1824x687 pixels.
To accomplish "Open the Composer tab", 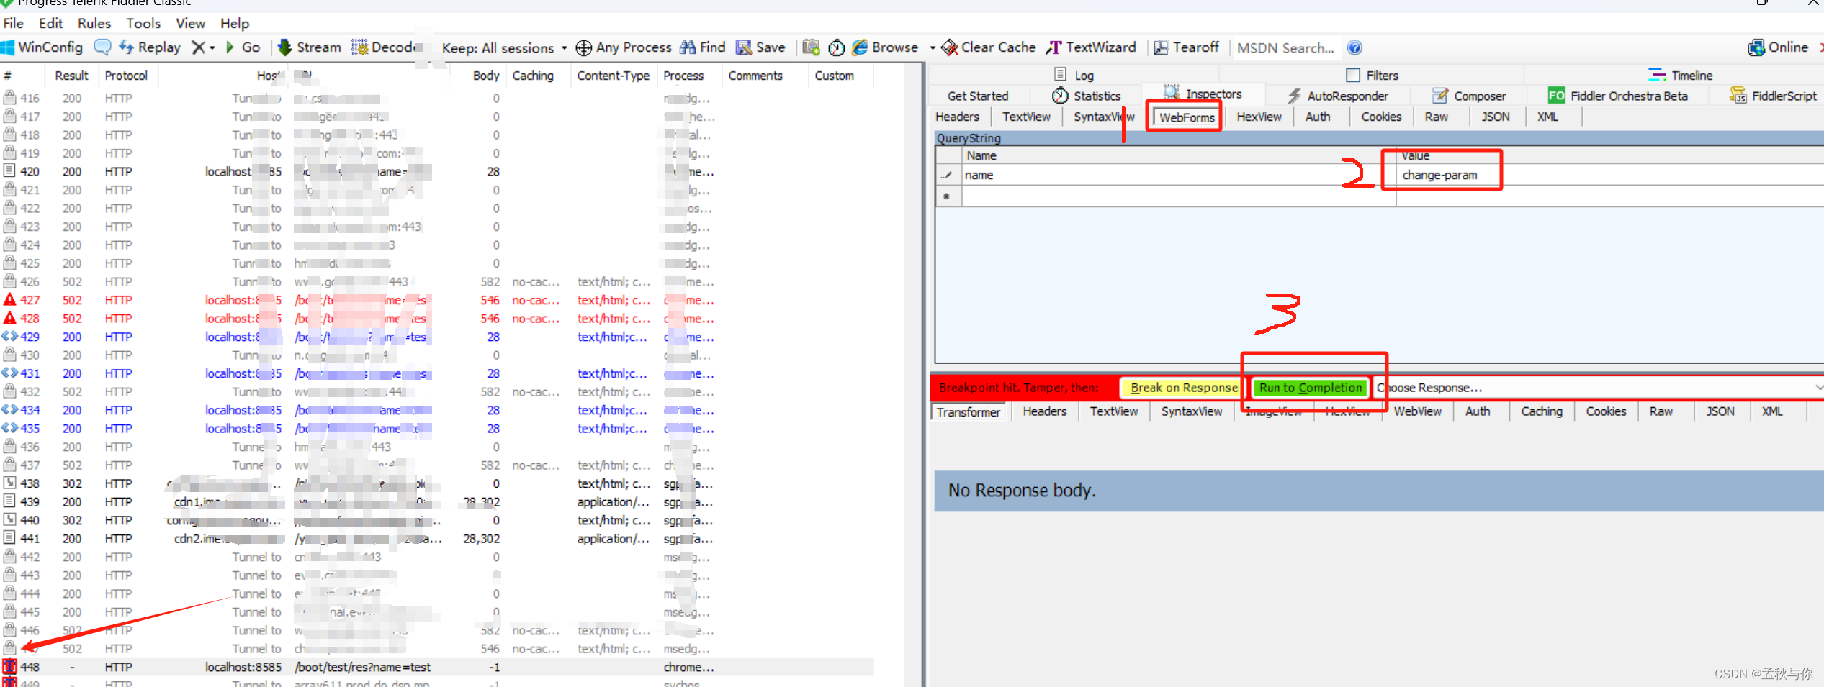I will [1469, 96].
